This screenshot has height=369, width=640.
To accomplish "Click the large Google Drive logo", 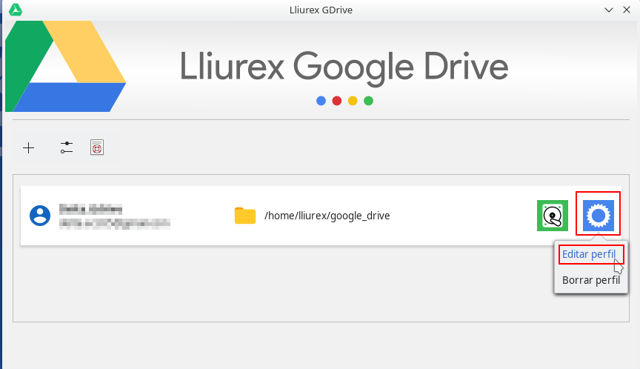I will coord(65,67).
